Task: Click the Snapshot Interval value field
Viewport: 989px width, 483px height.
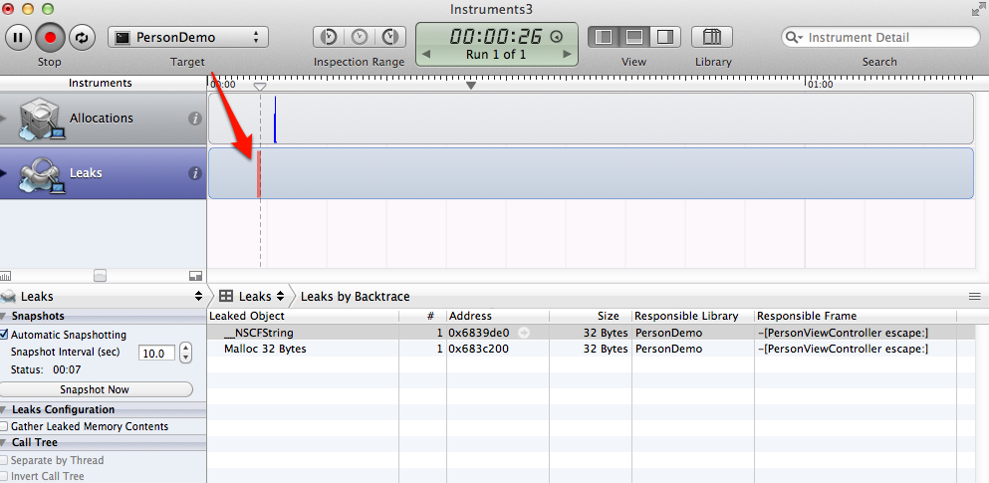Action: [156, 354]
